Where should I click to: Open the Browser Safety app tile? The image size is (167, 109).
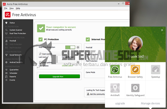coord(135,72)
